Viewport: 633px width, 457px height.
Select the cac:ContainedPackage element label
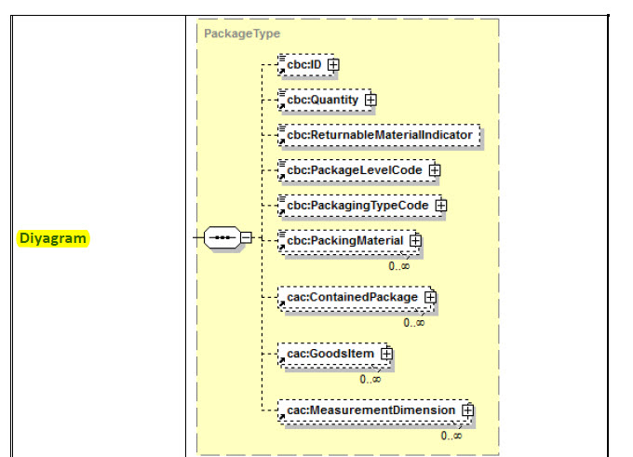point(353,297)
